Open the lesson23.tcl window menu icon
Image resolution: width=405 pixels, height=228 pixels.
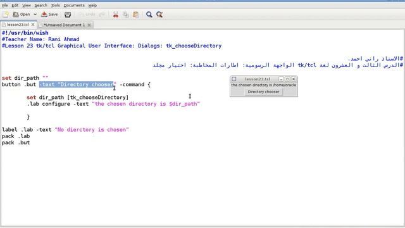[x=234, y=79]
